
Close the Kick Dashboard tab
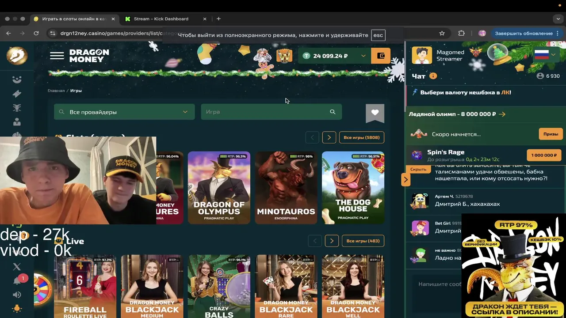[x=205, y=19]
